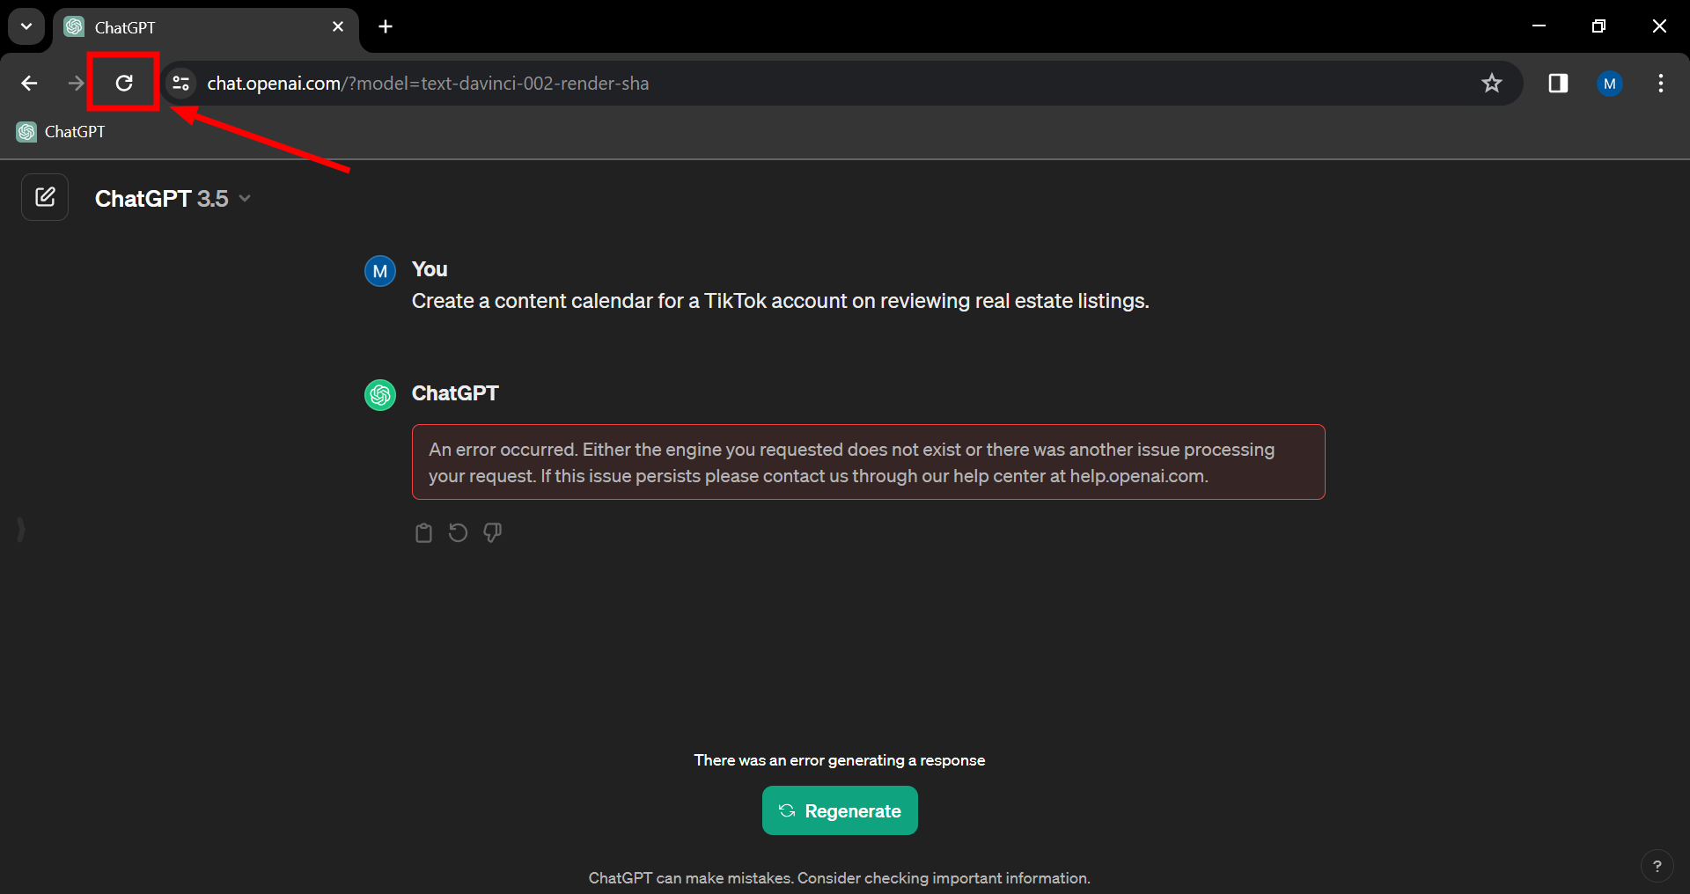Open the sidebar with the left edge handle

(21, 530)
